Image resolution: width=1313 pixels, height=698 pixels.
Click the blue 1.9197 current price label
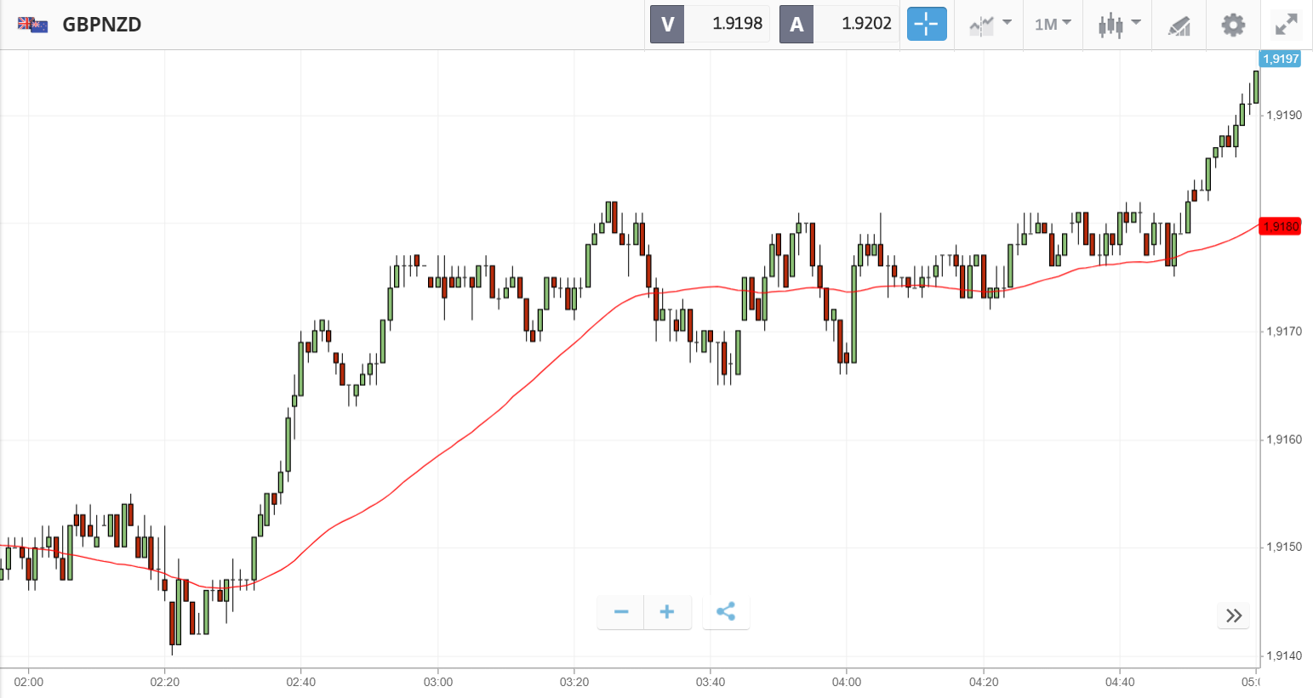1280,59
